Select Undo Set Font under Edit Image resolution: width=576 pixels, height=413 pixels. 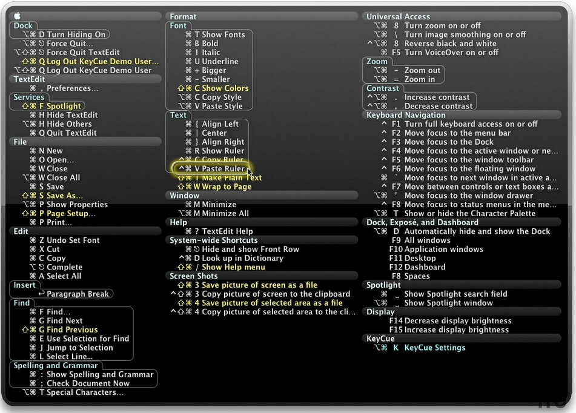click(x=64, y=240)
